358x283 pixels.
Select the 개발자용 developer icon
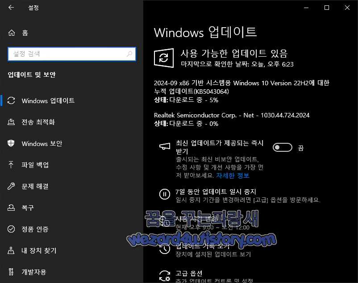[x=11, y=272]
